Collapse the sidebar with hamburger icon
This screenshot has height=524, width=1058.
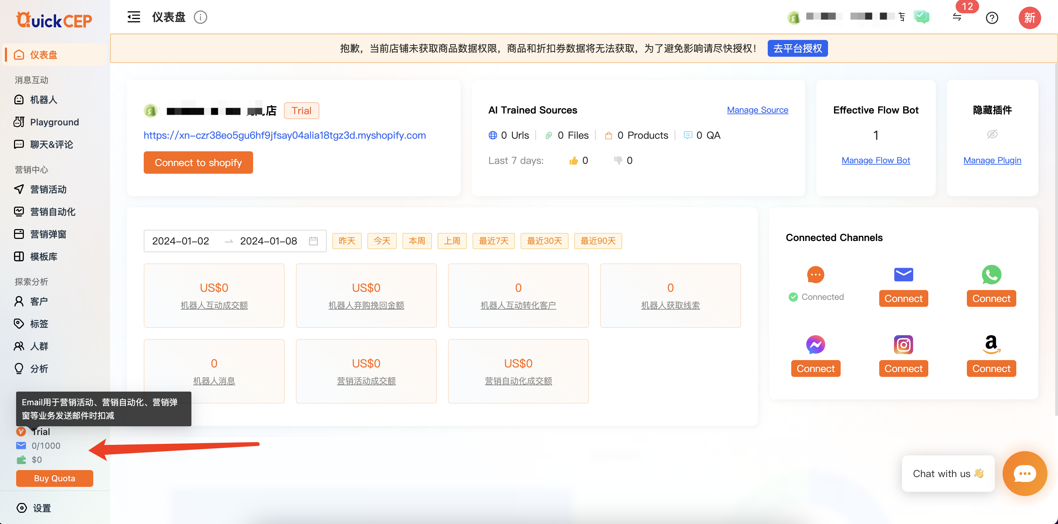click(x=134, y=17)
